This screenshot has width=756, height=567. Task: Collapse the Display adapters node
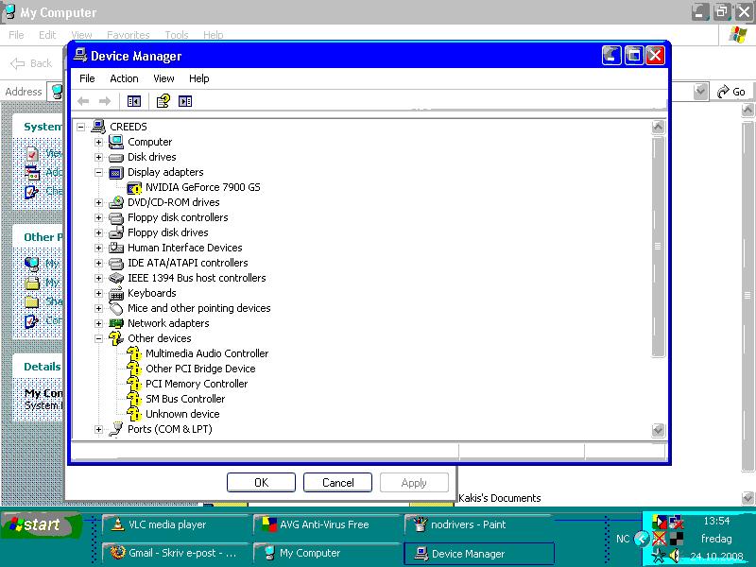coord(98,172)
